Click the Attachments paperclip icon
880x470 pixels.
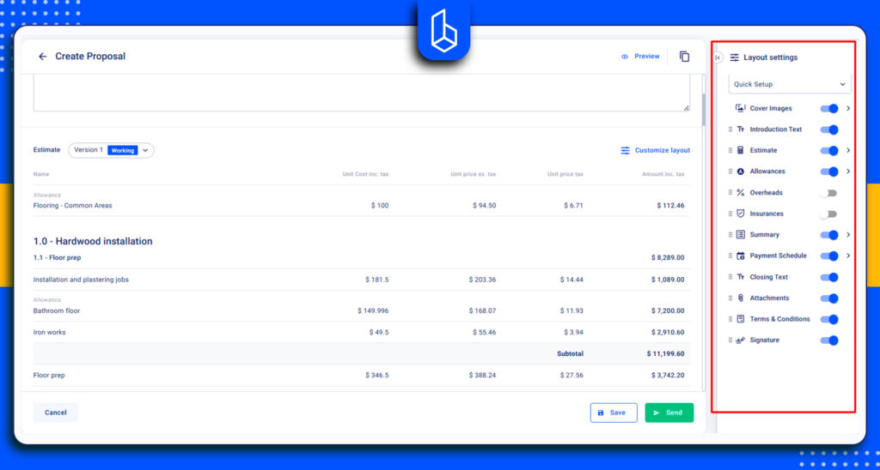(x=740, y=298)
